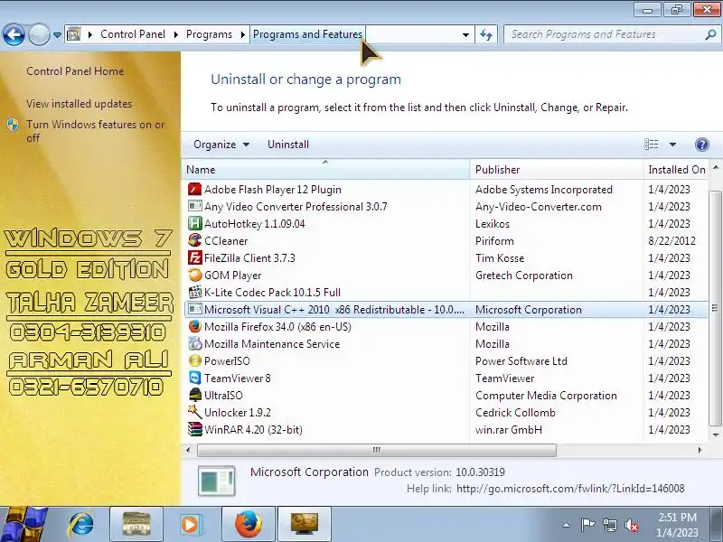723x542 pixels.
Task: Click the Microsoft Visual C++ 2010 row icon
Action: [x=195, y=309]
